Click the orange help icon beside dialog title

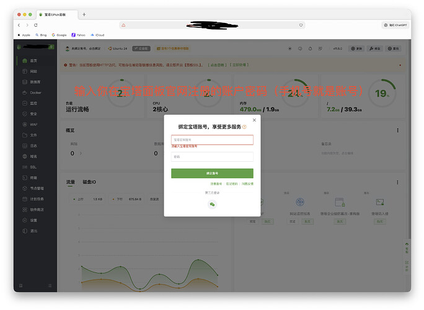tap(245, 127)
